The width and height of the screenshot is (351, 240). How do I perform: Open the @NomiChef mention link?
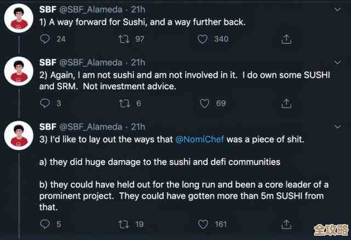tap(199, 139)
